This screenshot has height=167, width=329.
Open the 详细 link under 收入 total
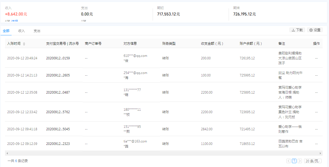point(15,21)
